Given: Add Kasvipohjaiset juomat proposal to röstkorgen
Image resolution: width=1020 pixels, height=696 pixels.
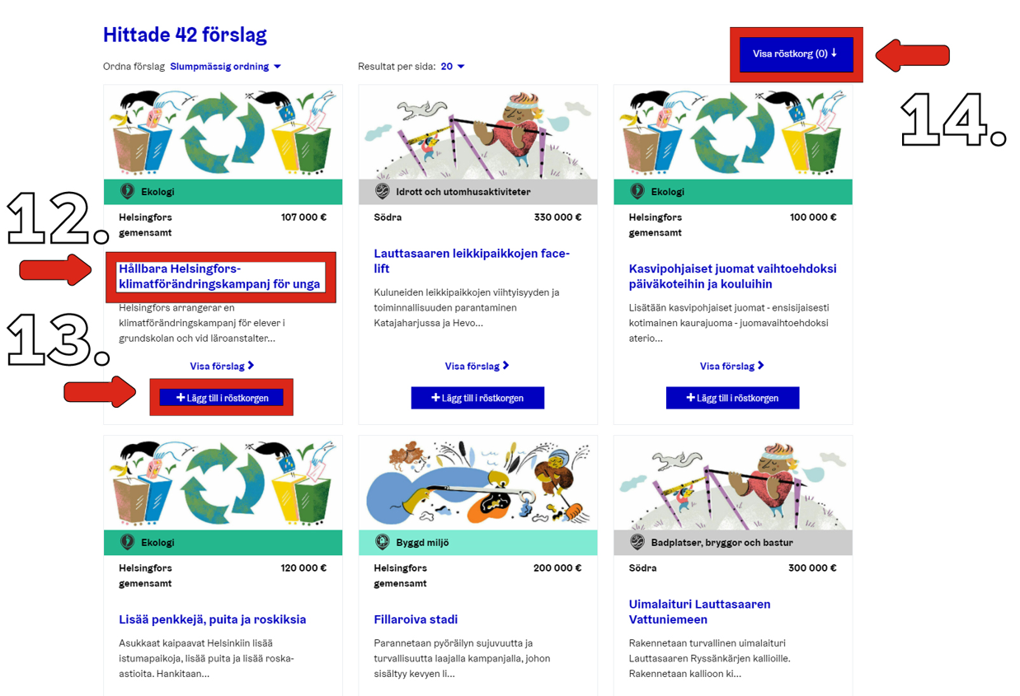Looking at the screenshot, I should click(732, 398).
